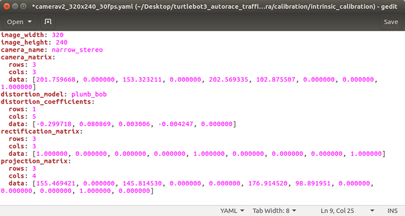Click the value 102.875507 in camera matrix
This screenshot has height=216, width=405.
click(x=275, y=79)
